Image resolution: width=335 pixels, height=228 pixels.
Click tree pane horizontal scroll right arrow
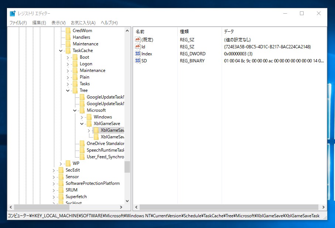(121, 207)
